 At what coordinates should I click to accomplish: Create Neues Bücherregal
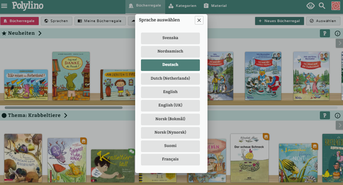click(x=279, y=21)
